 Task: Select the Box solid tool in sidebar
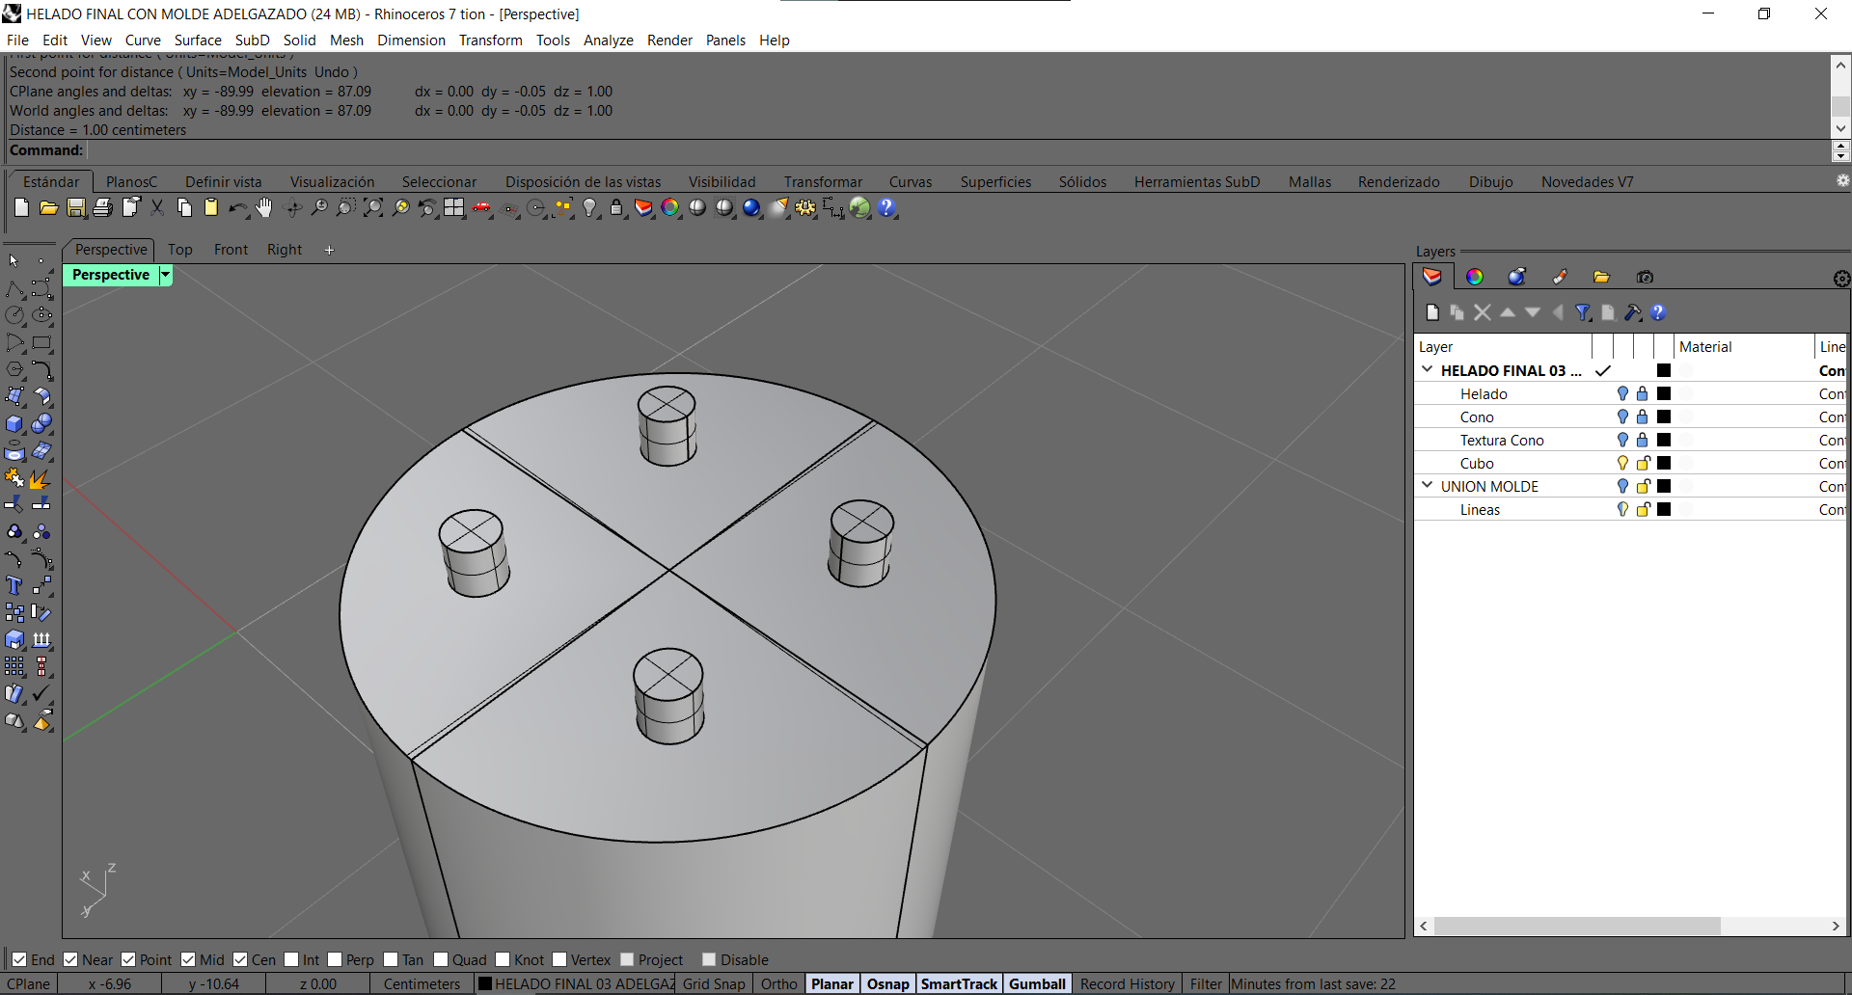click(x=14, y=423)
